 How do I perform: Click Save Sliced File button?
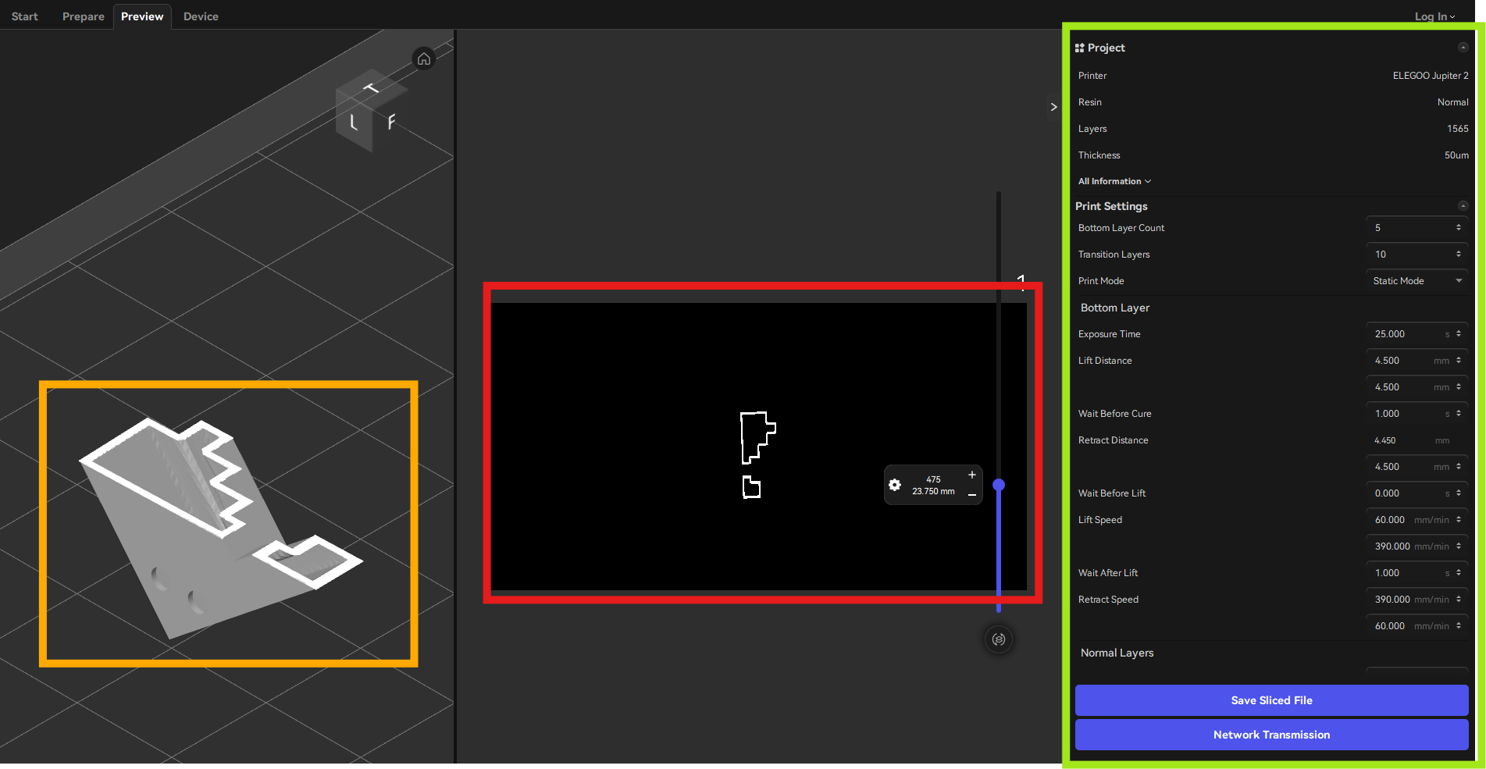1271,700
